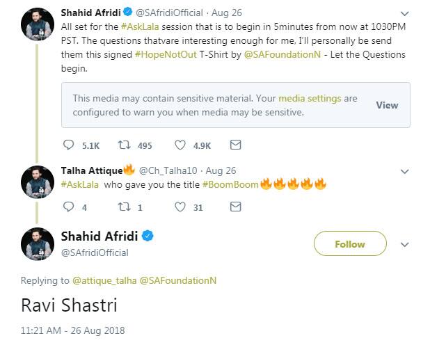Viewport: 430px width, 345px height.
Task: Open the #HopeNotOut hashtag
Action: point(166,54)
